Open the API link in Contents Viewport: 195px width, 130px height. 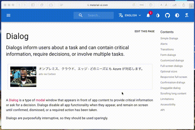pyautogui.click(x=162, y=110)
